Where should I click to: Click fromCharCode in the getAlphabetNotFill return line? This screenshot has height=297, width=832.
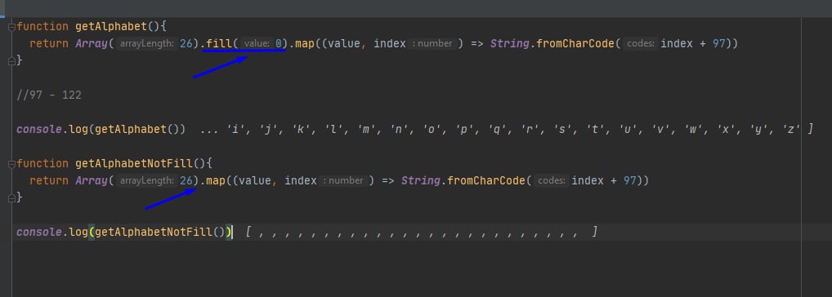coord(486,180)
